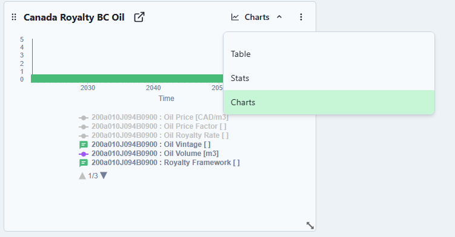Click the purple Oil Volume legend marker
This screenshot has height=237, width=455.
point(84,154)
